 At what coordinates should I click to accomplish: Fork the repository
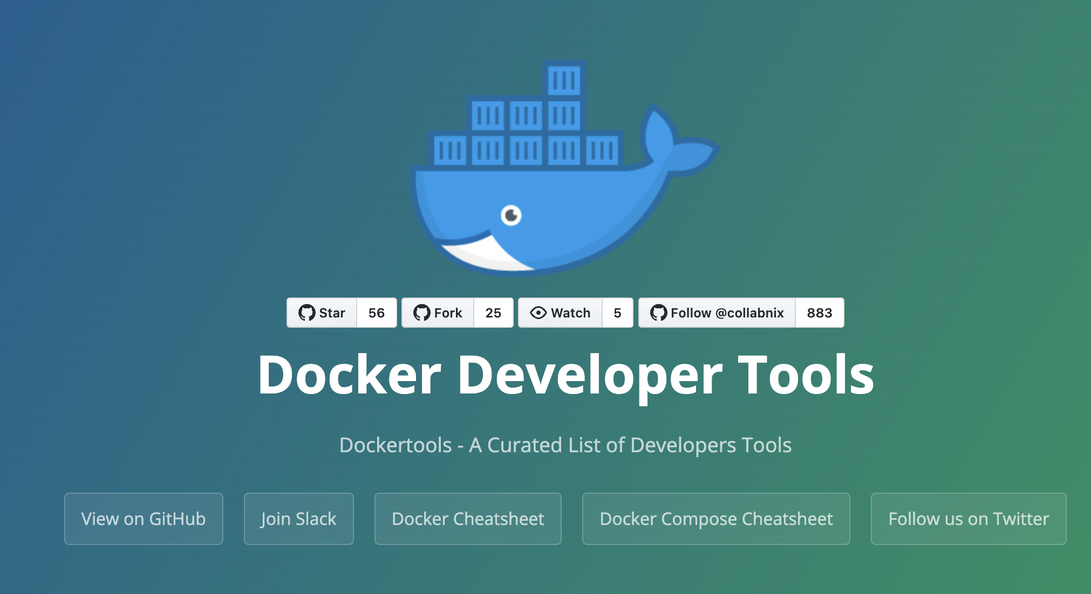pyautogui.click(x=438, y=313)
